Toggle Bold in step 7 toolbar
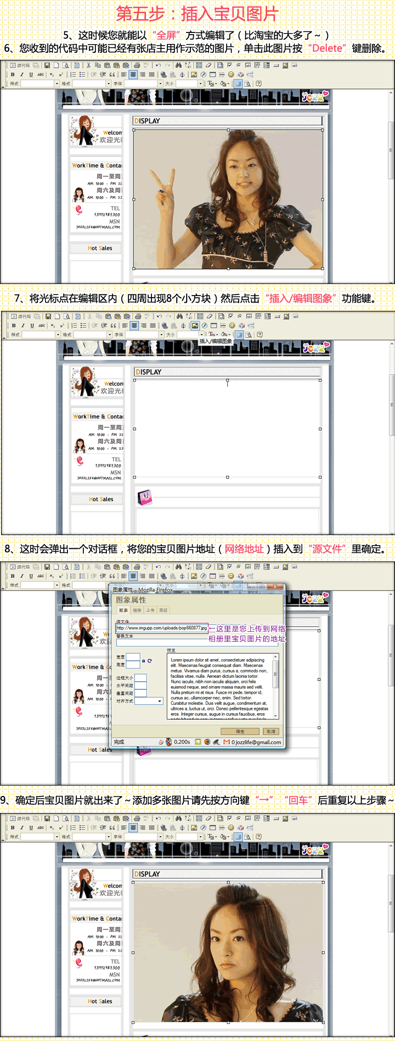 [x=14, y=325]
